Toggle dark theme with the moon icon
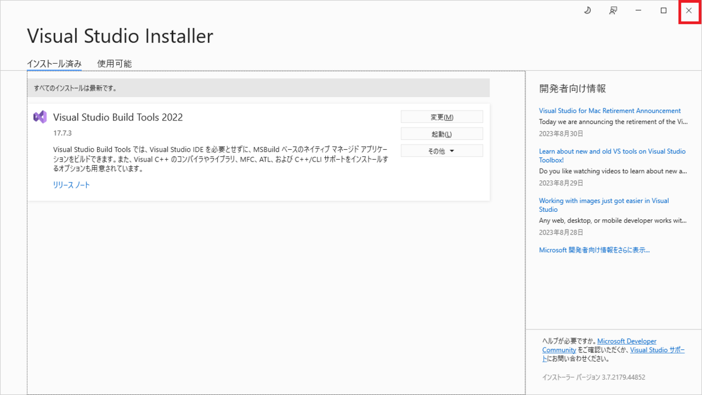Viewport: 702px width, 395px height. tap(587, 11)
